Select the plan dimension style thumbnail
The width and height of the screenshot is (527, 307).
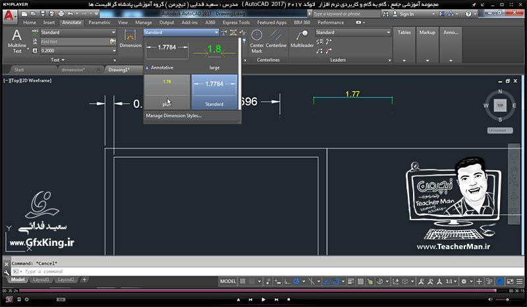point(167,92)
